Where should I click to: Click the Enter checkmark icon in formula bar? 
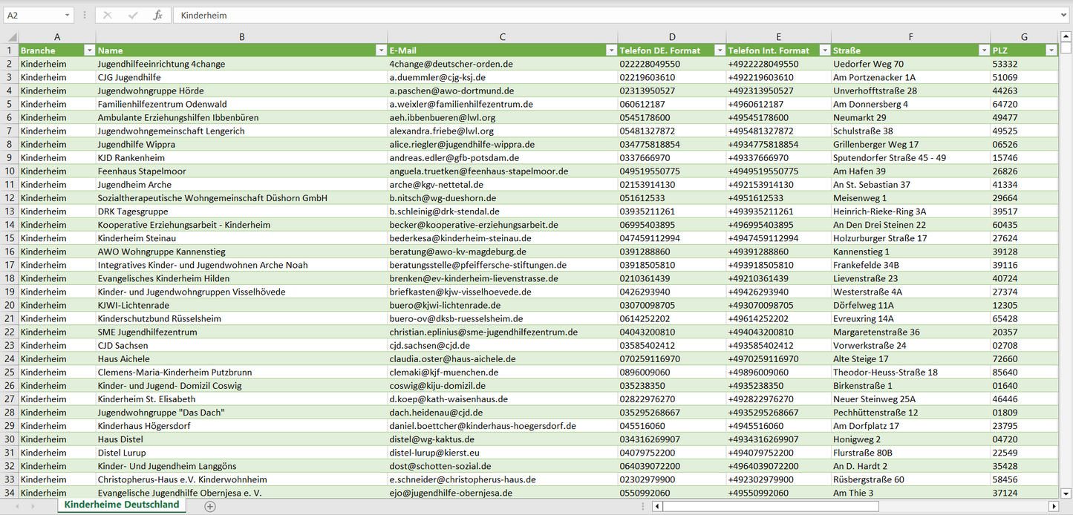[x=133, y=15]
